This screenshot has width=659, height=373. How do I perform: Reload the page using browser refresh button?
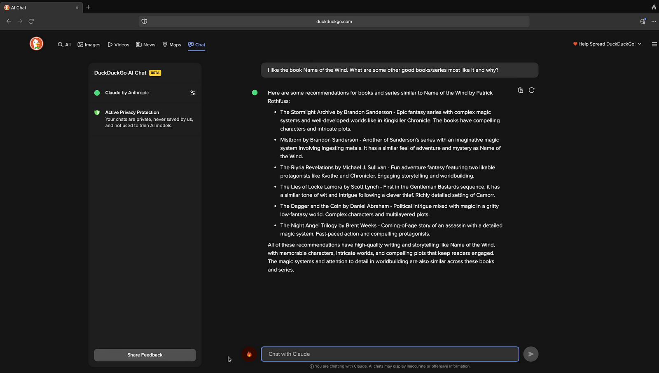click(x=31, y=21)
